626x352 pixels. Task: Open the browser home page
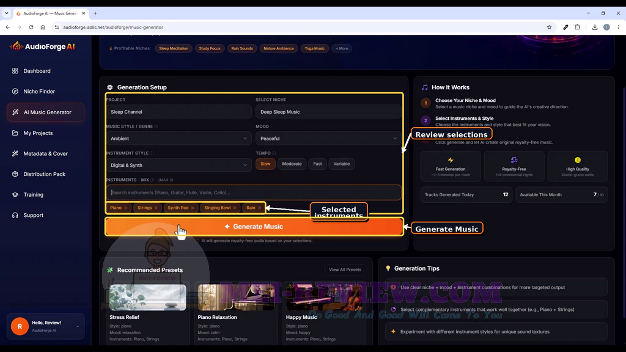43,27
